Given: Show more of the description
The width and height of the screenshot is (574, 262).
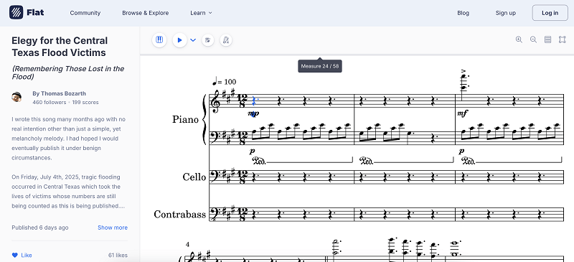Looking at the screenshot, I should (113, 228).
